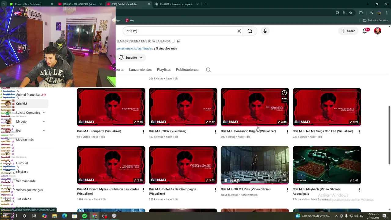Screen dimensions: 391x220
Task: Close the ChatGPT browser tab
Action: (198, 4)
